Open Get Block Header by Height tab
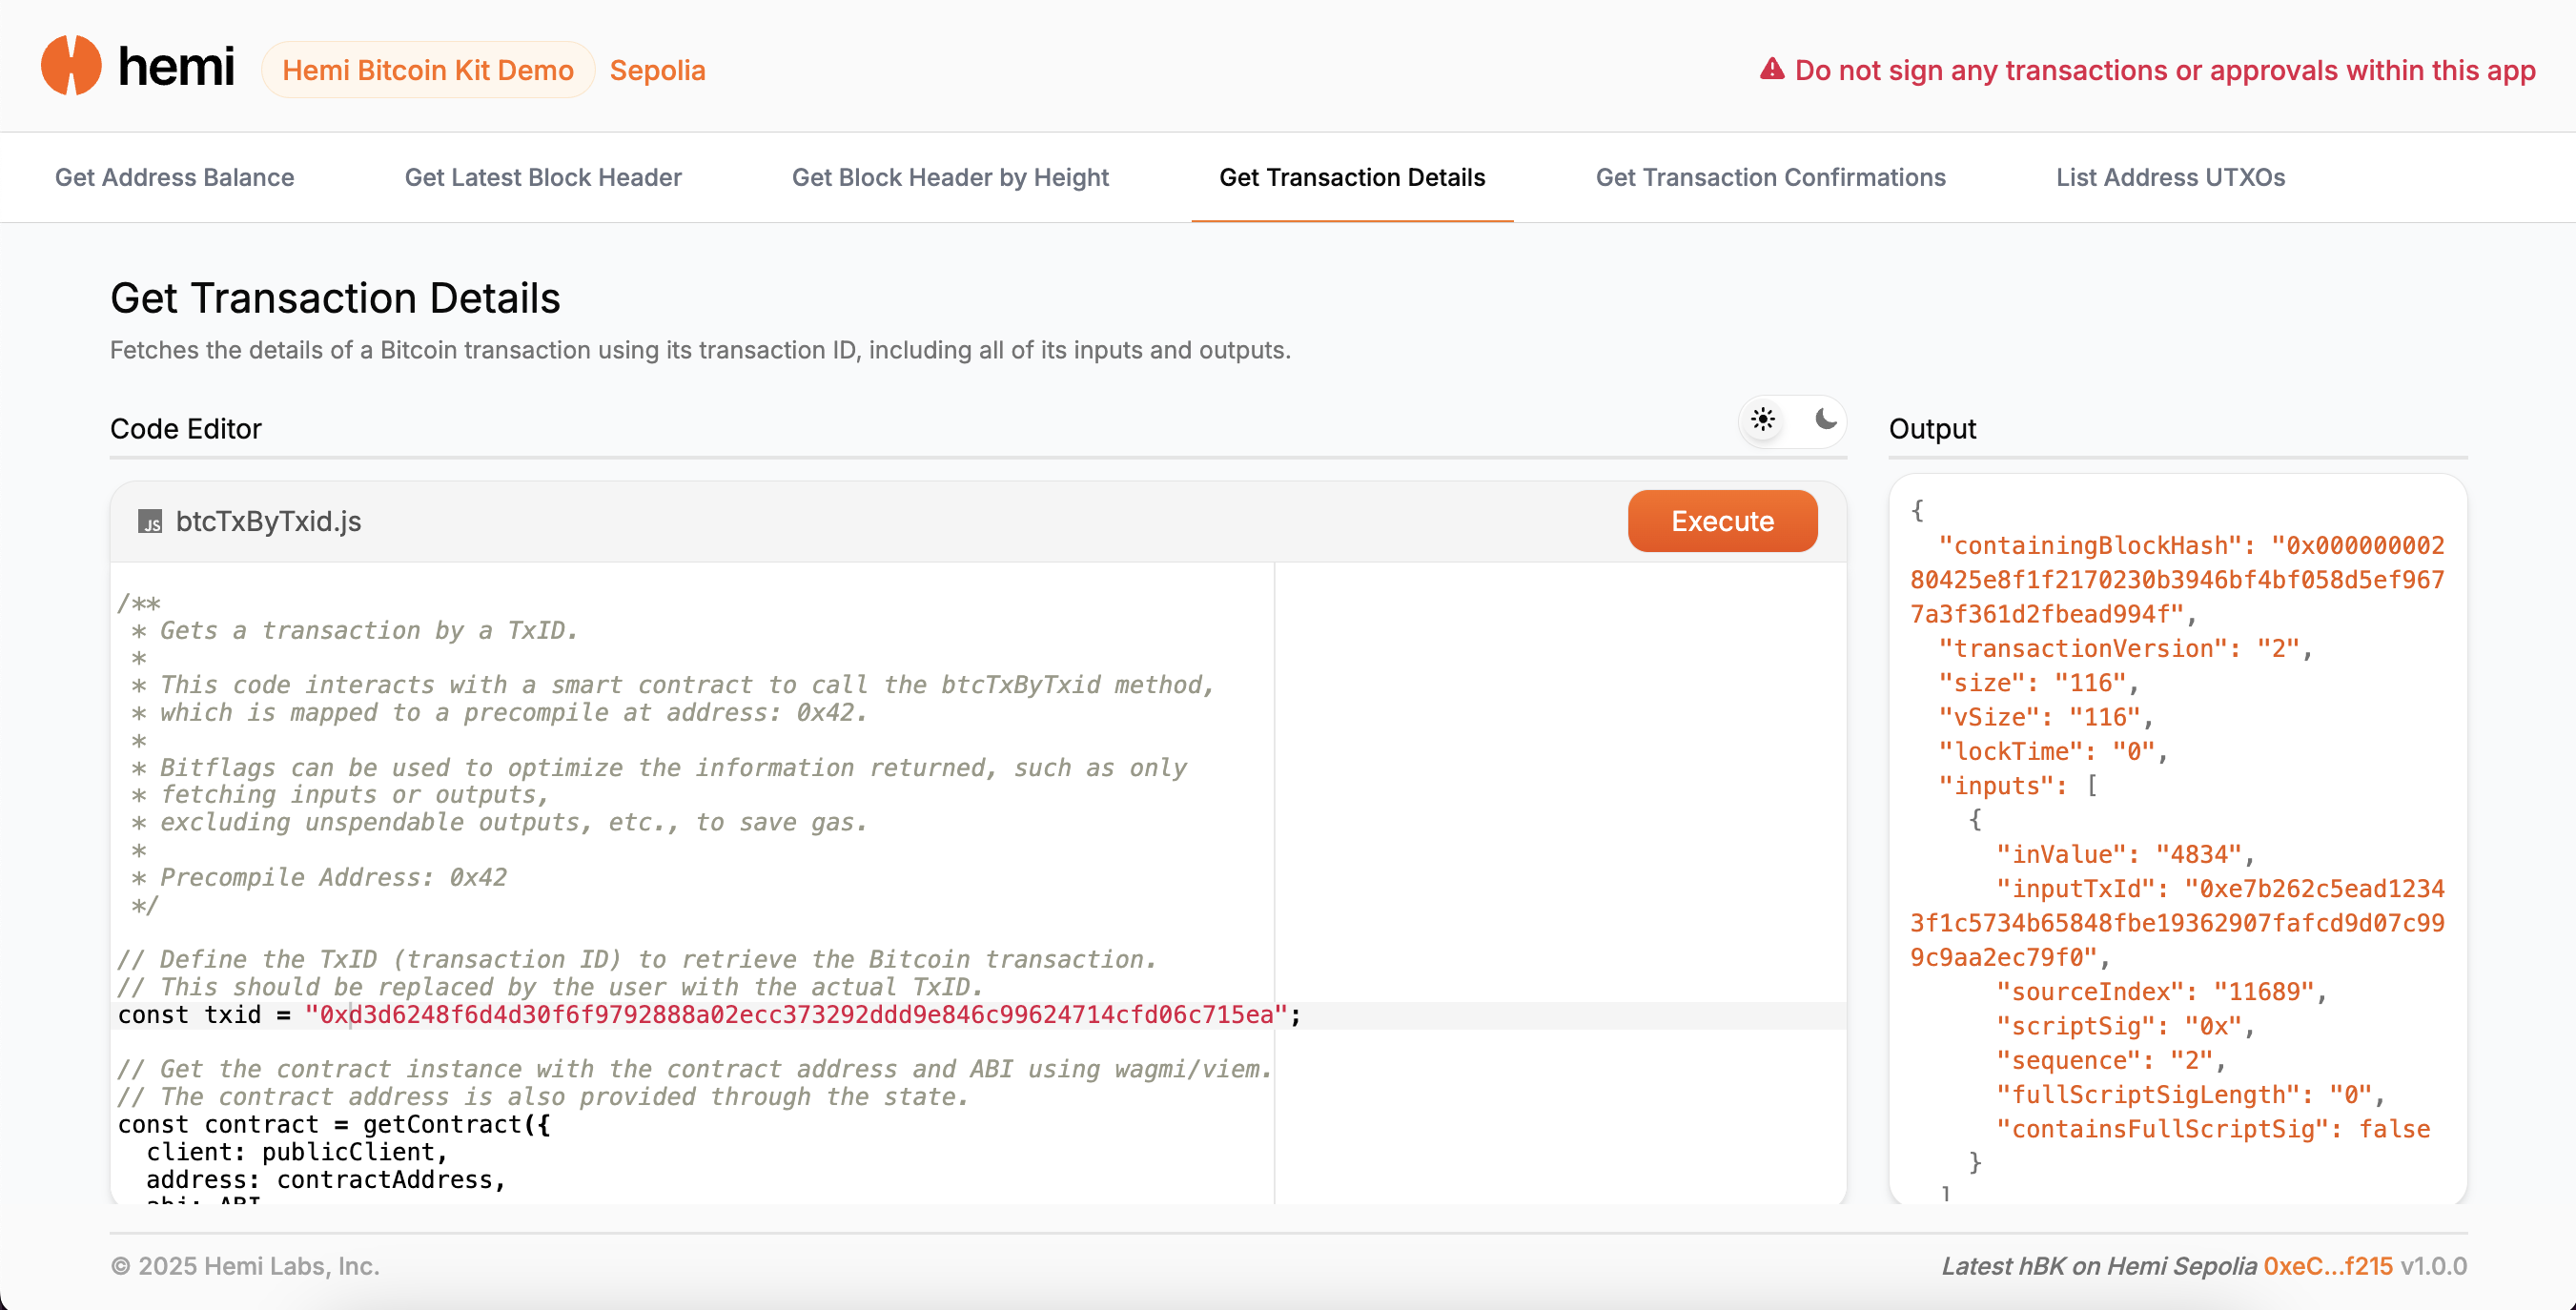The height and width of the screenshot is (1310, 2576). (950, 177)
